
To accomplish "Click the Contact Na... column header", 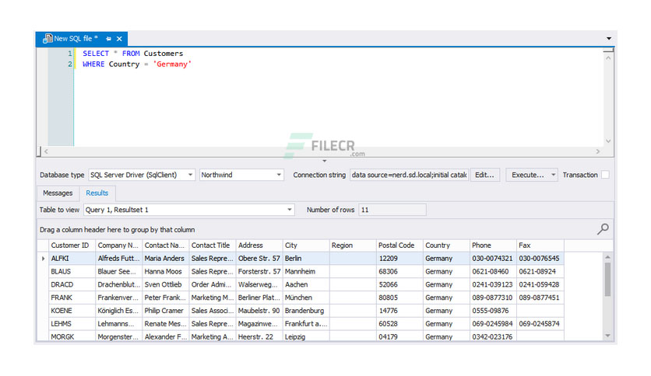I will (166, 245).
